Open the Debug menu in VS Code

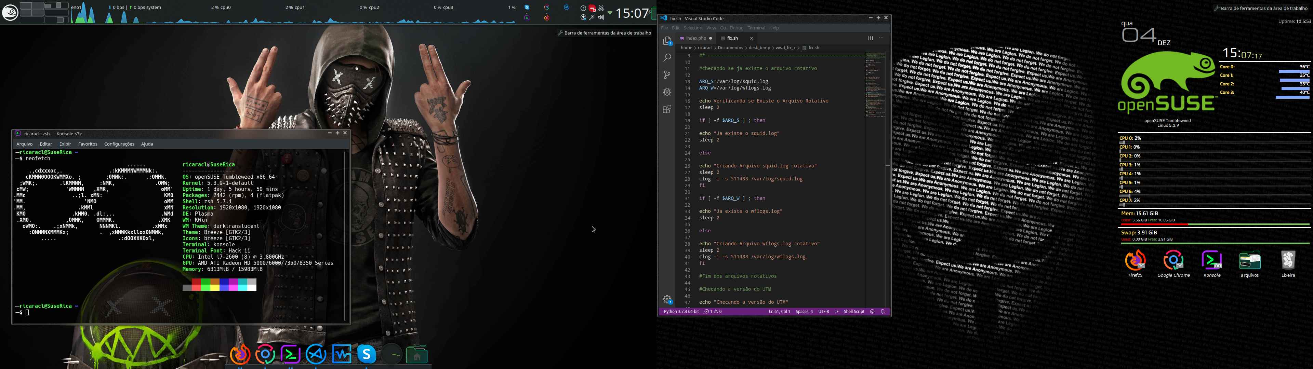(737, 28)
